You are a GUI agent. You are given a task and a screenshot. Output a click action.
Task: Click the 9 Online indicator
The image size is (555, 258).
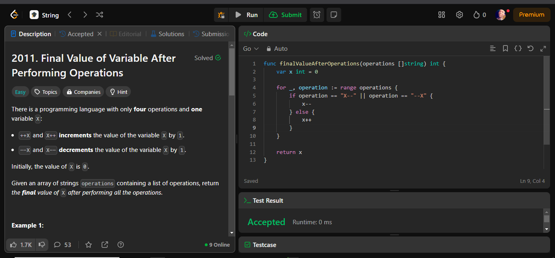click(217, 245)
